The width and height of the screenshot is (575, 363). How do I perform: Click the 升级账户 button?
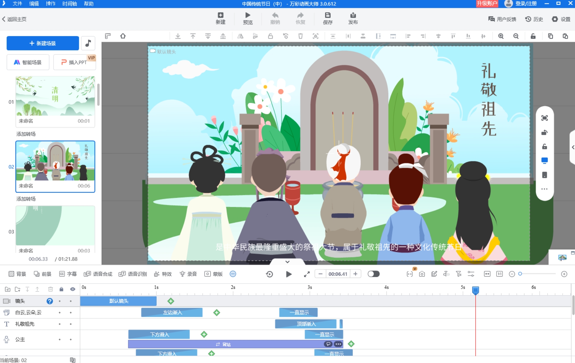pyautogui.click(x=487, y=3)
